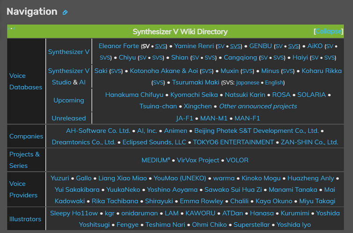Image resolution: width=353 pixels, height=233 pixels.
Task: Open the Tsurumaki Maki page
Action: point(195,82)
